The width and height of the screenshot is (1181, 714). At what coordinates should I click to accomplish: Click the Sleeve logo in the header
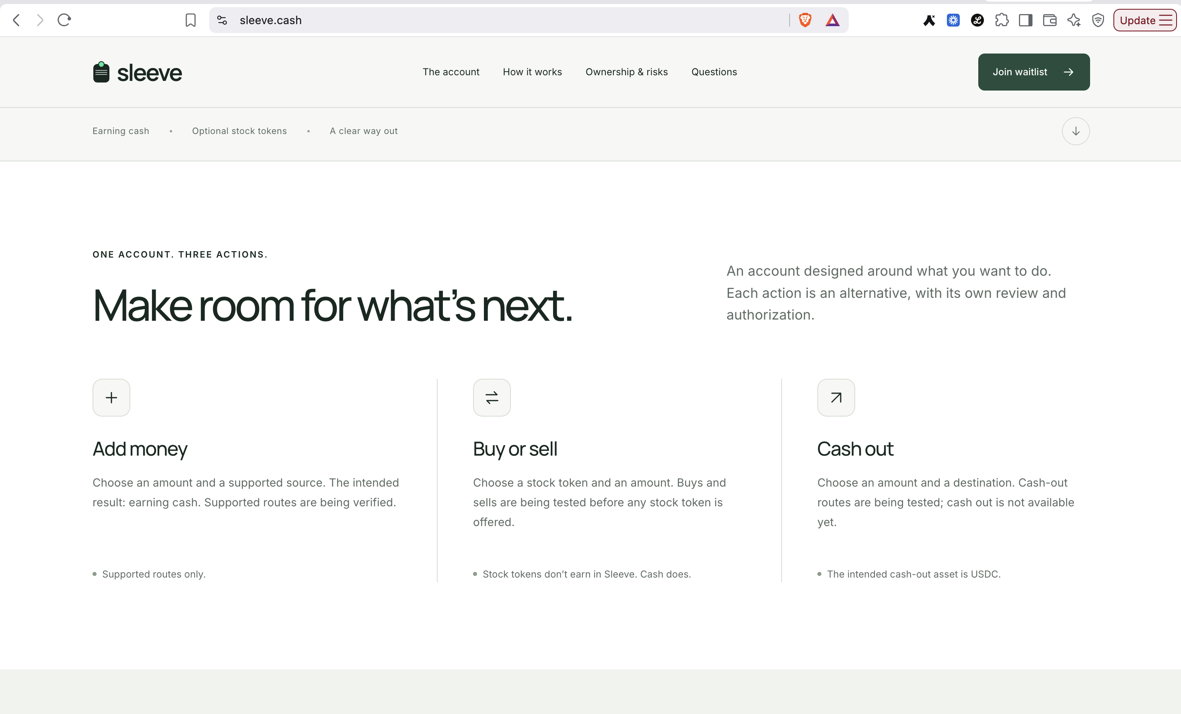click(137, 72)
